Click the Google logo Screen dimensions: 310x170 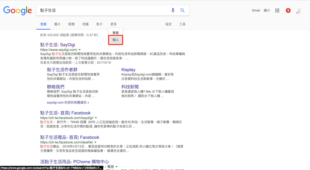click(18, 11)
